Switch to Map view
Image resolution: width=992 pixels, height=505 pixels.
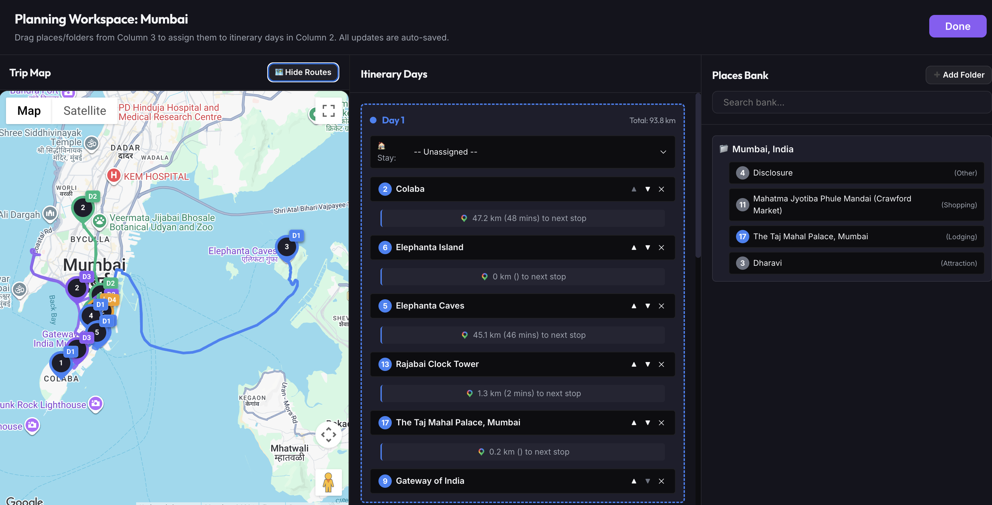click(x=29, y=111)
